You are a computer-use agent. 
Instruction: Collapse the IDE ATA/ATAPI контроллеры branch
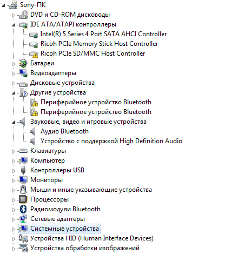tap(14, 25)
